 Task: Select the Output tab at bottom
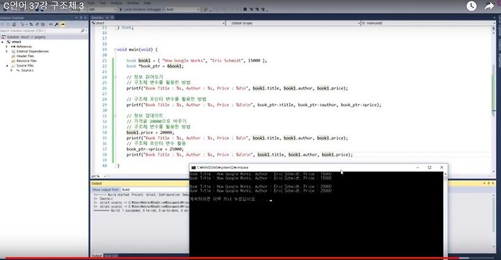(x=97, y=256)
